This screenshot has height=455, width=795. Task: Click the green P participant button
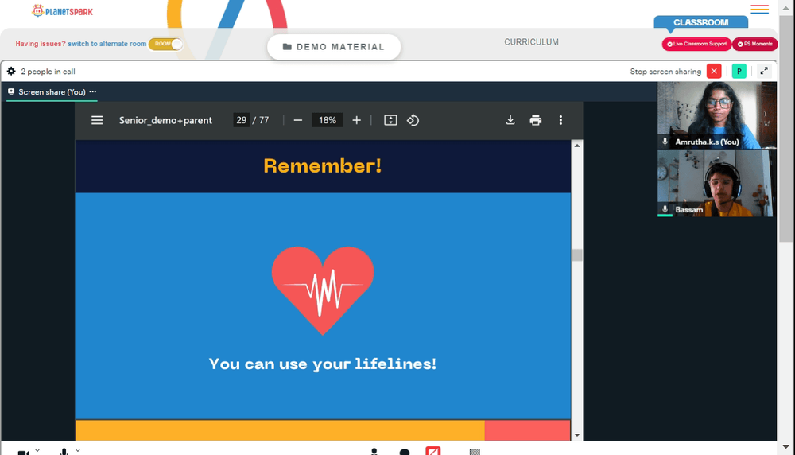pyautogui.click(x=739, y=71)
